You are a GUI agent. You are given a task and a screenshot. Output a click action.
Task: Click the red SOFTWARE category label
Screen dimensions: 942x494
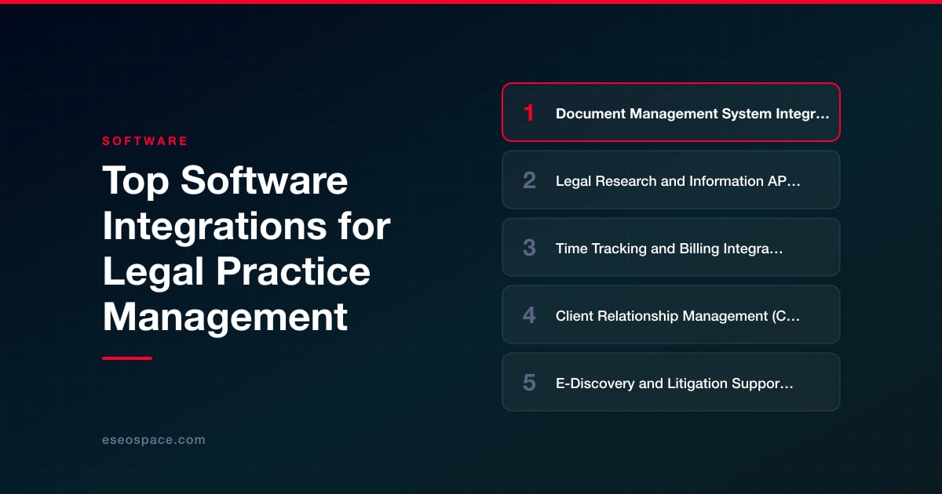tap(145, 141)
